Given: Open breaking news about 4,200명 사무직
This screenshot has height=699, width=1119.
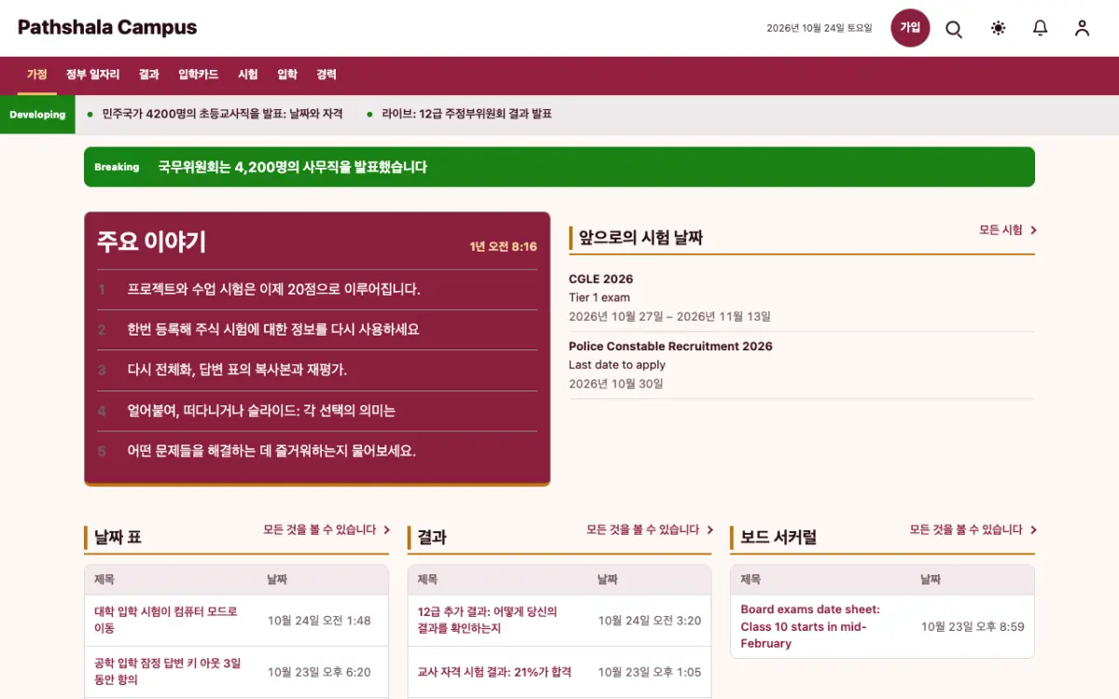Looking at the screenshot, I should (x=293, y=167).
